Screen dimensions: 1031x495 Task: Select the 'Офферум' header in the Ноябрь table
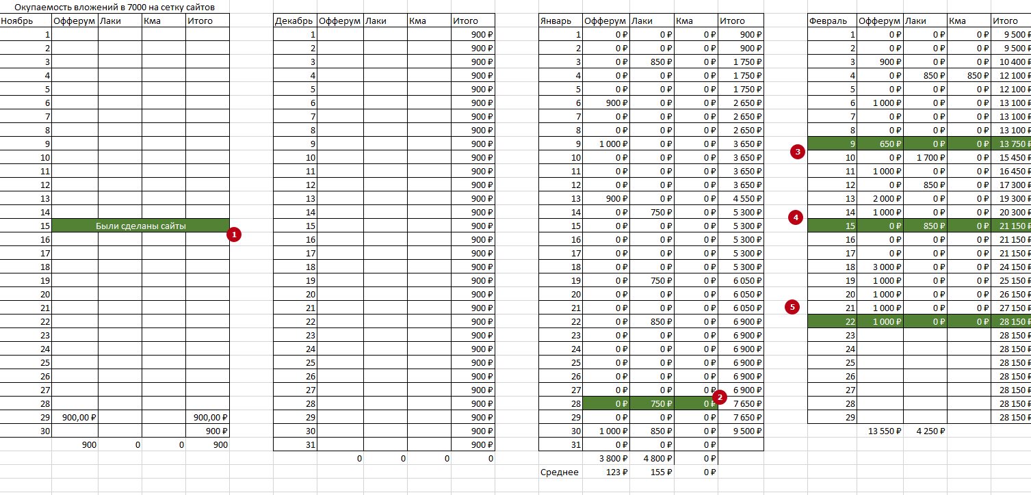coord(75,21)
